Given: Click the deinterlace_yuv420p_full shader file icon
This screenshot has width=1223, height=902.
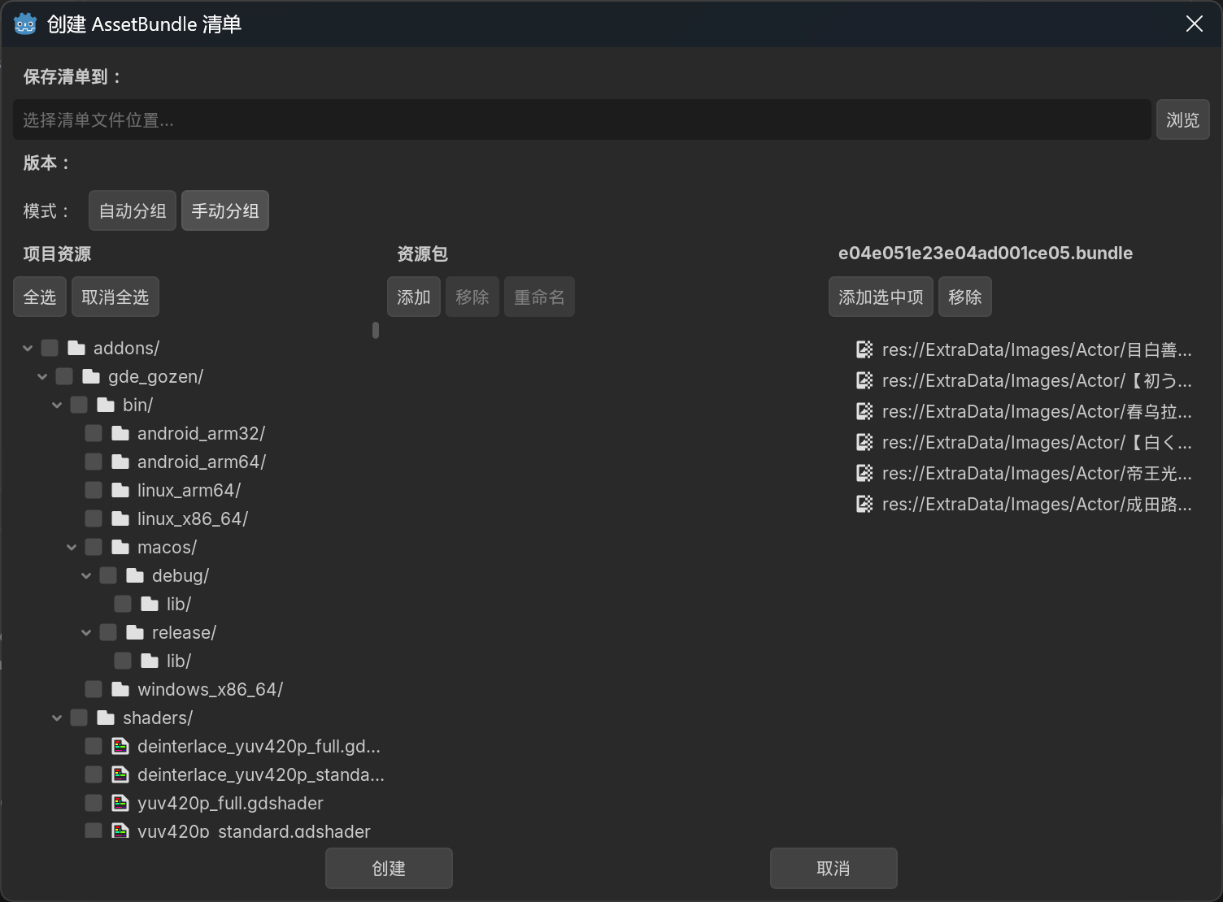Looking at the screenshot, I should (x=120, y=747).
